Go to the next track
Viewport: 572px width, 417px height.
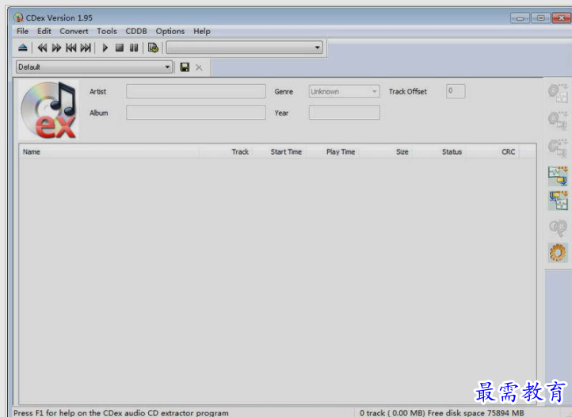tap(86, 48)
